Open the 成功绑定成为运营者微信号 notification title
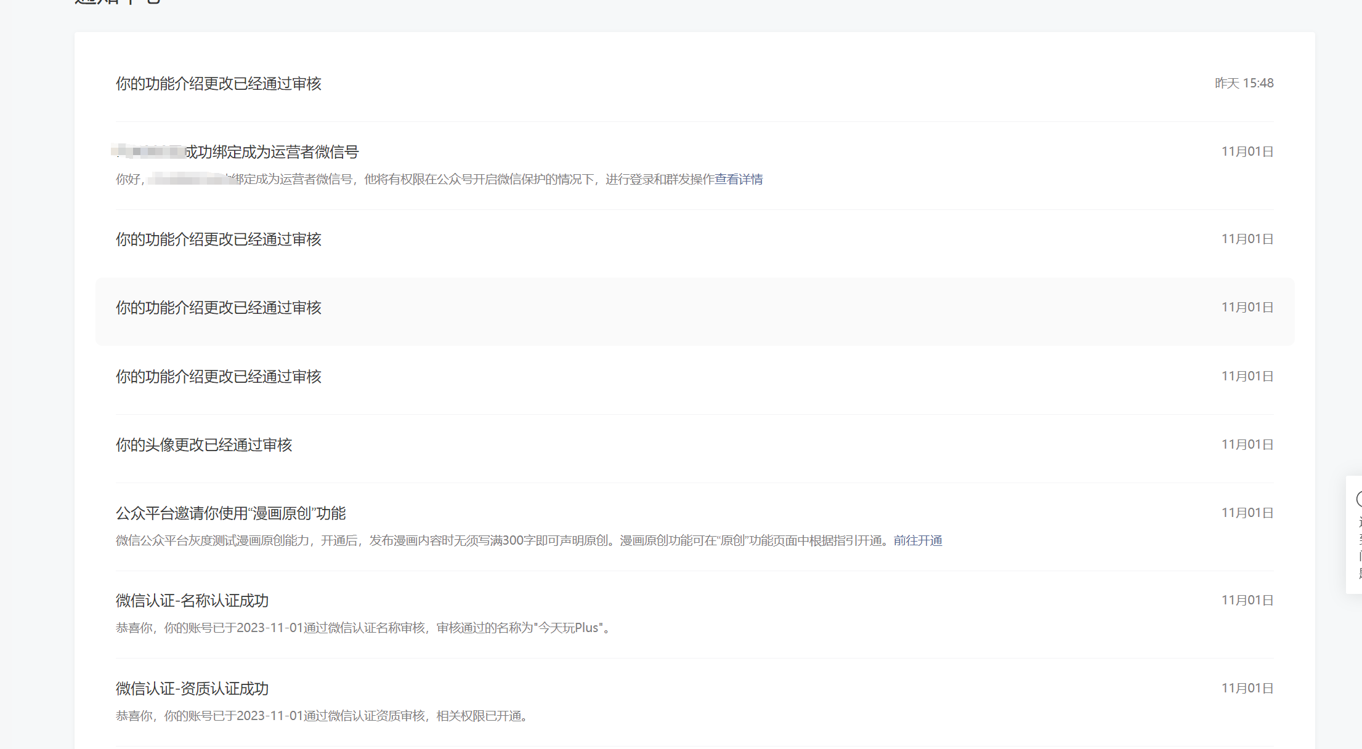 click(271, 152)
